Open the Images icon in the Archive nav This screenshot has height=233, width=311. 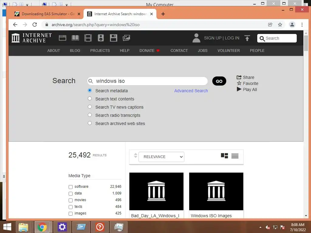(126, 38)
